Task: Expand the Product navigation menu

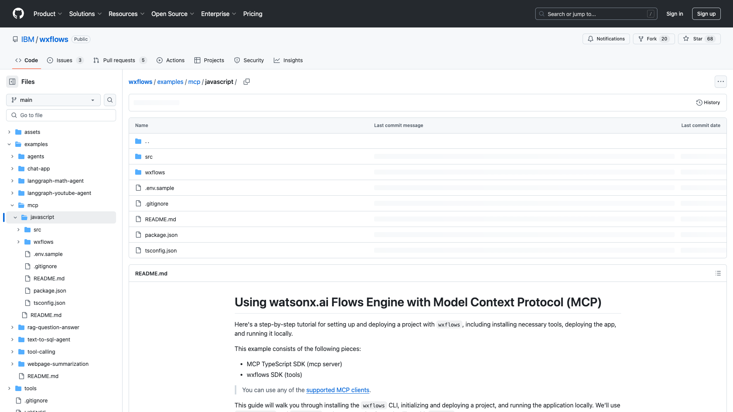Action: point(48,14)
